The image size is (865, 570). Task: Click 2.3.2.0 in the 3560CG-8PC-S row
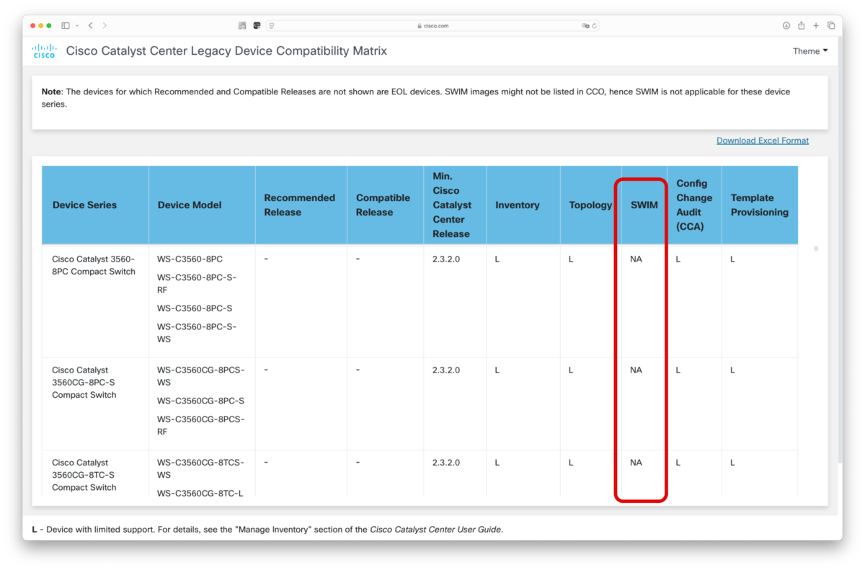(x=446, y=370)
